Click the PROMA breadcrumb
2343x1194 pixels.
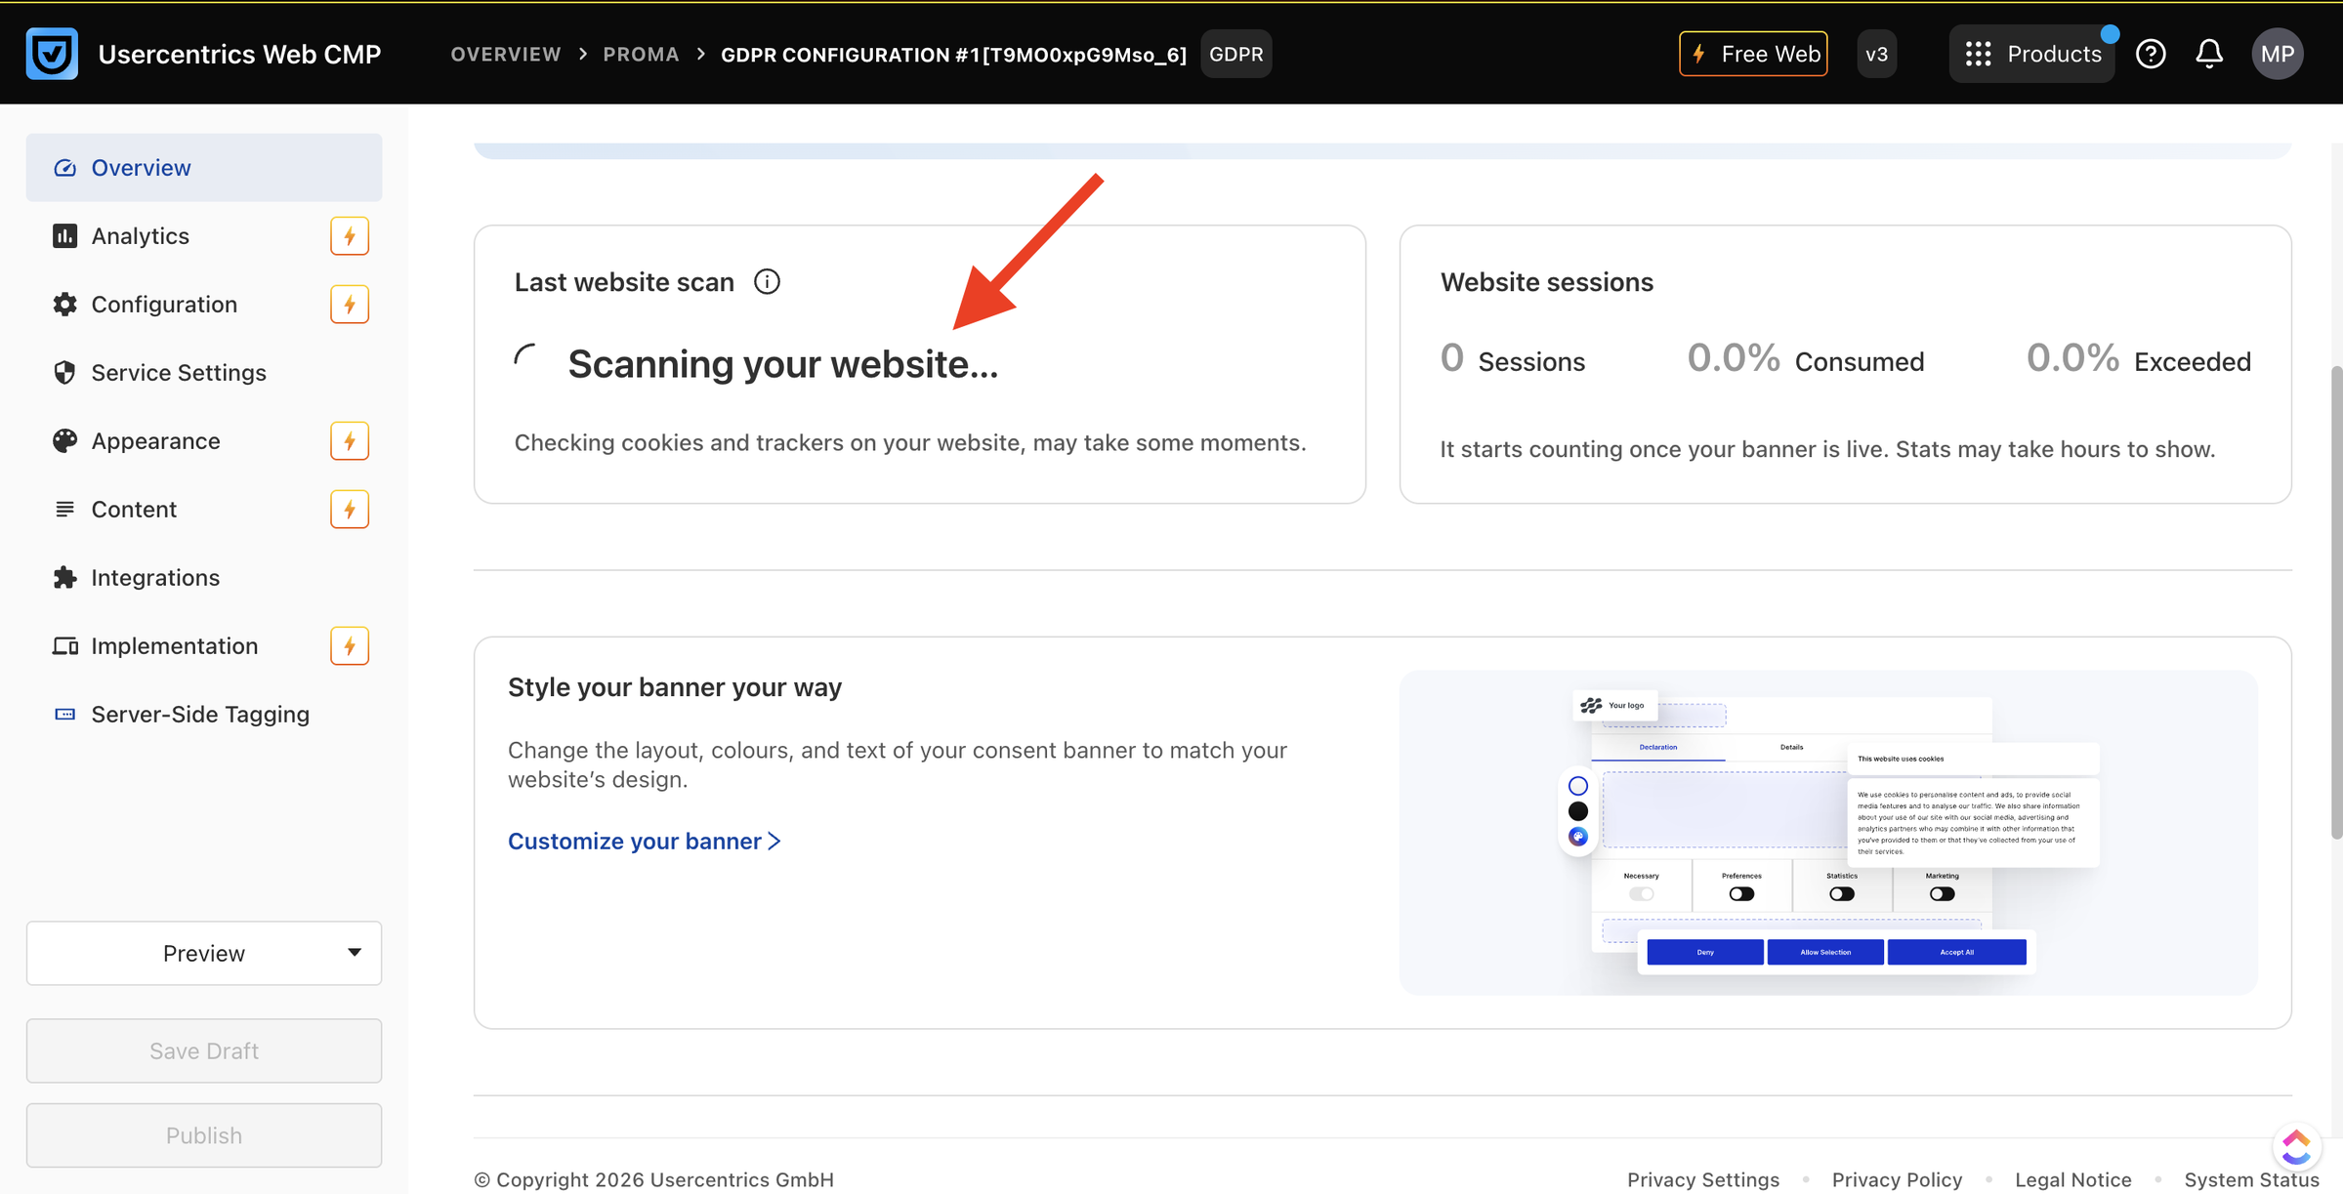pos(641,55)
